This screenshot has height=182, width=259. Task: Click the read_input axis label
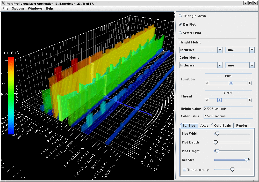(85, 165)
